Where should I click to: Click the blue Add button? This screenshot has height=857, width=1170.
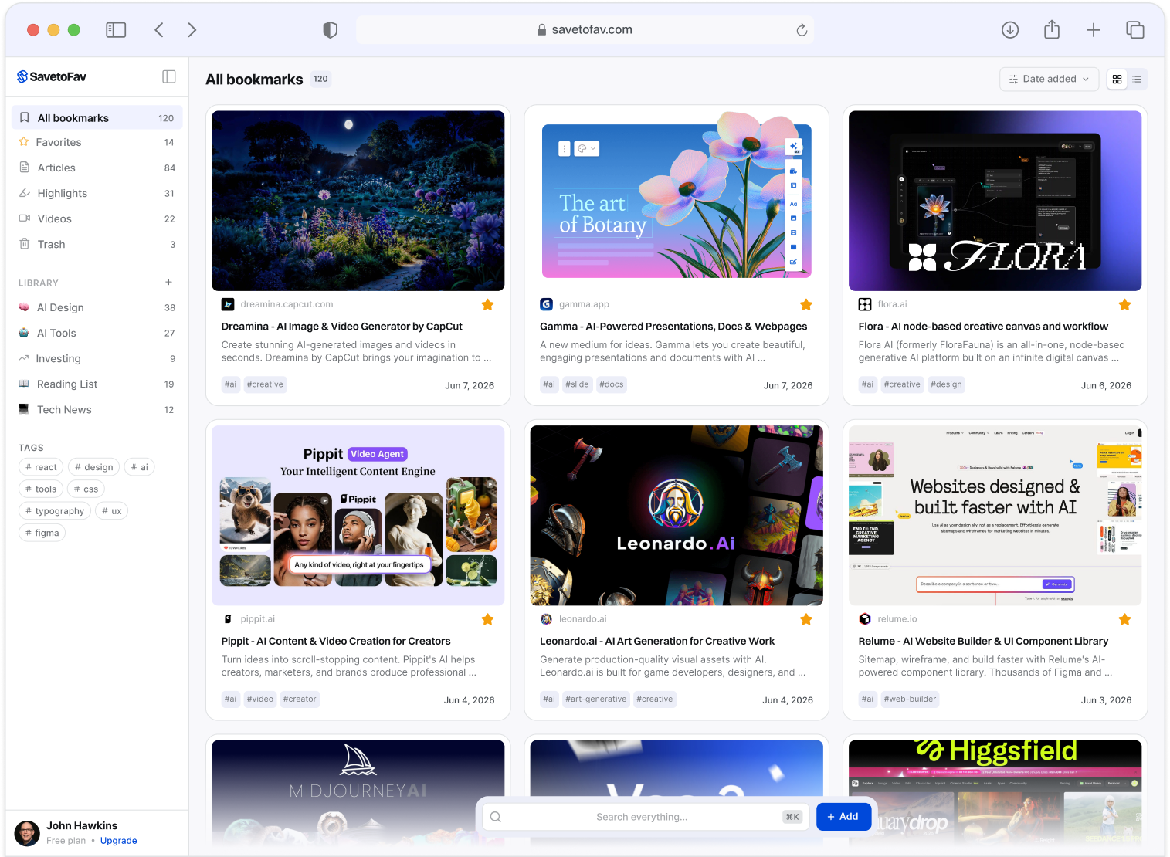click(x=843, y=817)
